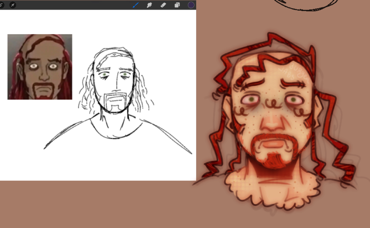Select the Eraser tool
The image size is (370, 228).
click(163, 5)
